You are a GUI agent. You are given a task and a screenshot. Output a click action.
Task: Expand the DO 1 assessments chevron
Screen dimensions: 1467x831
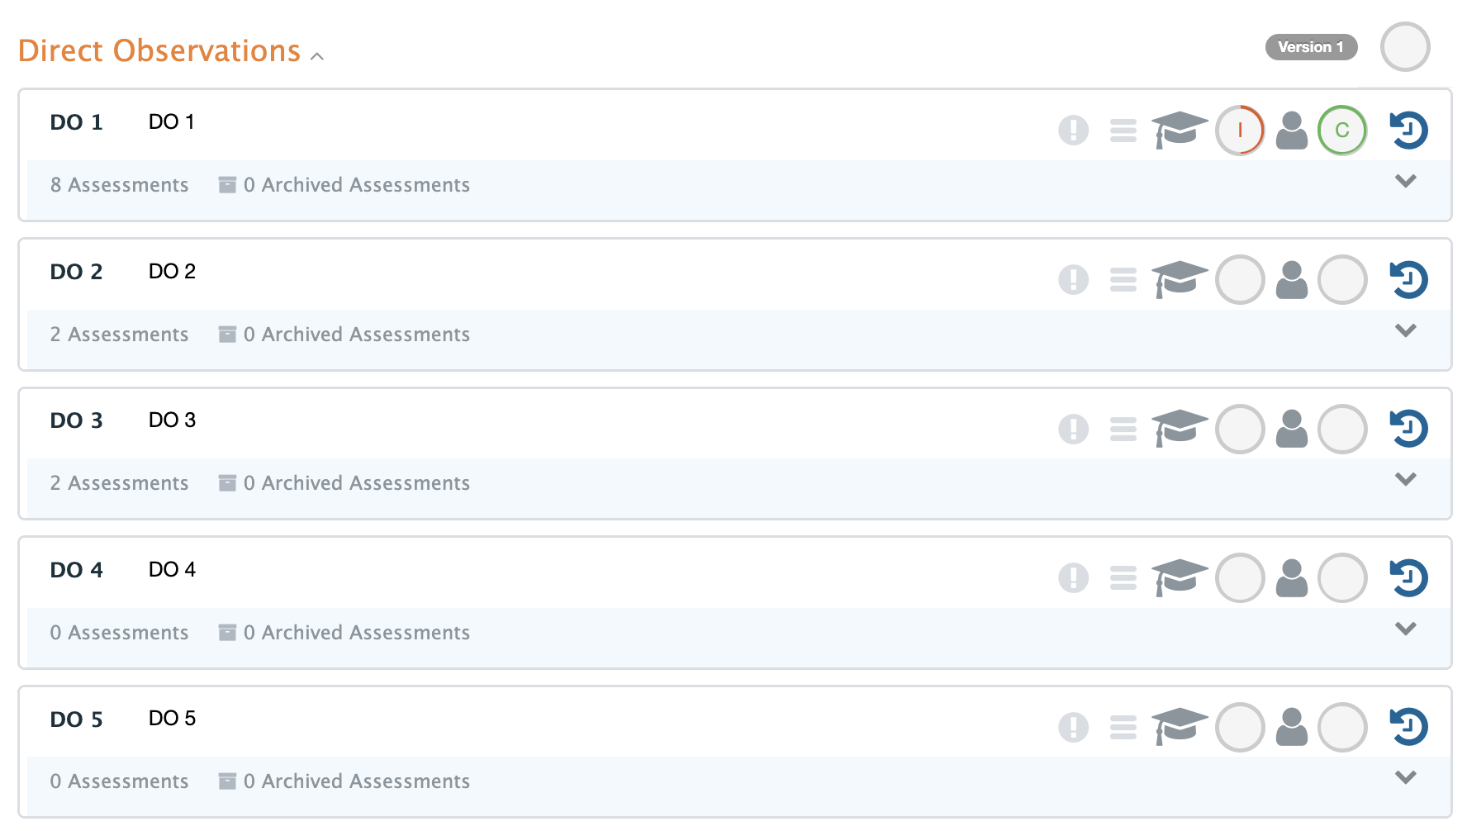pos(1405,181)
